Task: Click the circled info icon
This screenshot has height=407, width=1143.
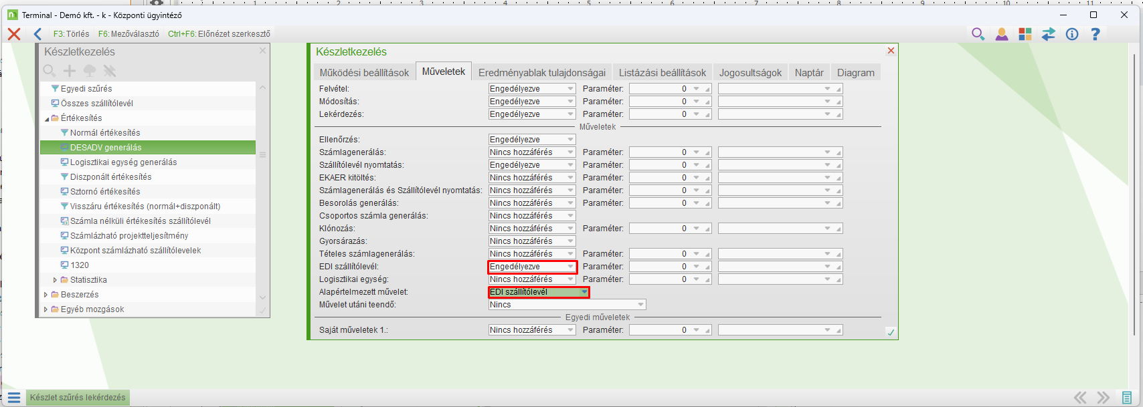Action: point(1072,34)
